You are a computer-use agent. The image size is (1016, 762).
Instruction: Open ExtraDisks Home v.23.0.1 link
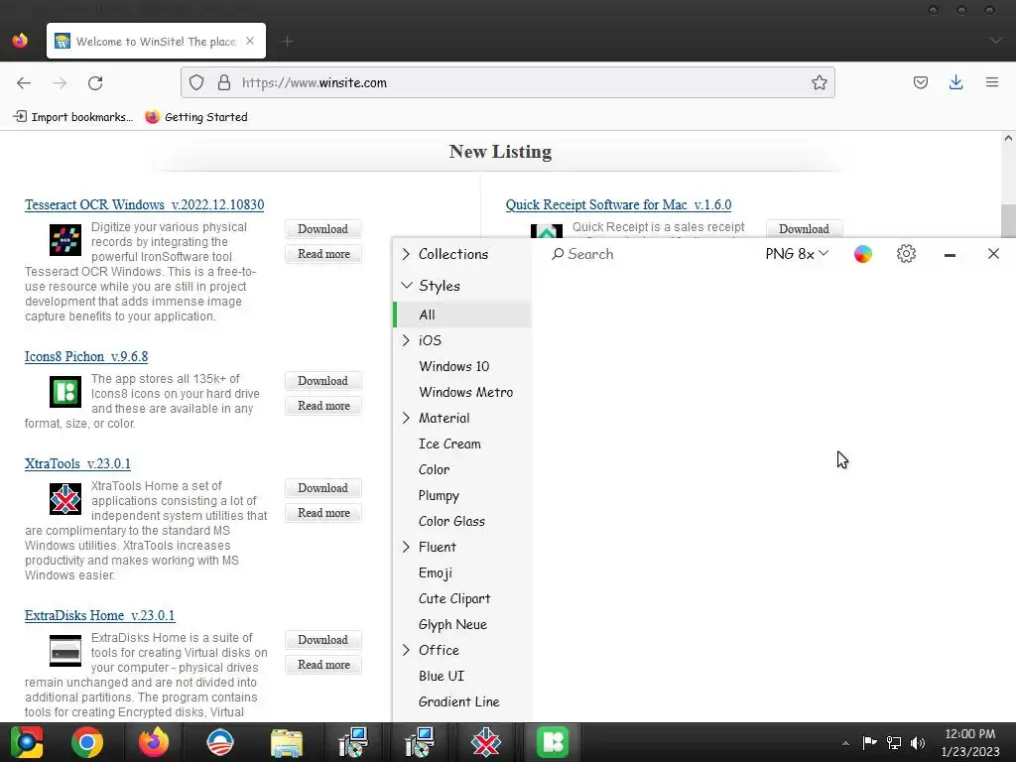click(x=100, y=615)
